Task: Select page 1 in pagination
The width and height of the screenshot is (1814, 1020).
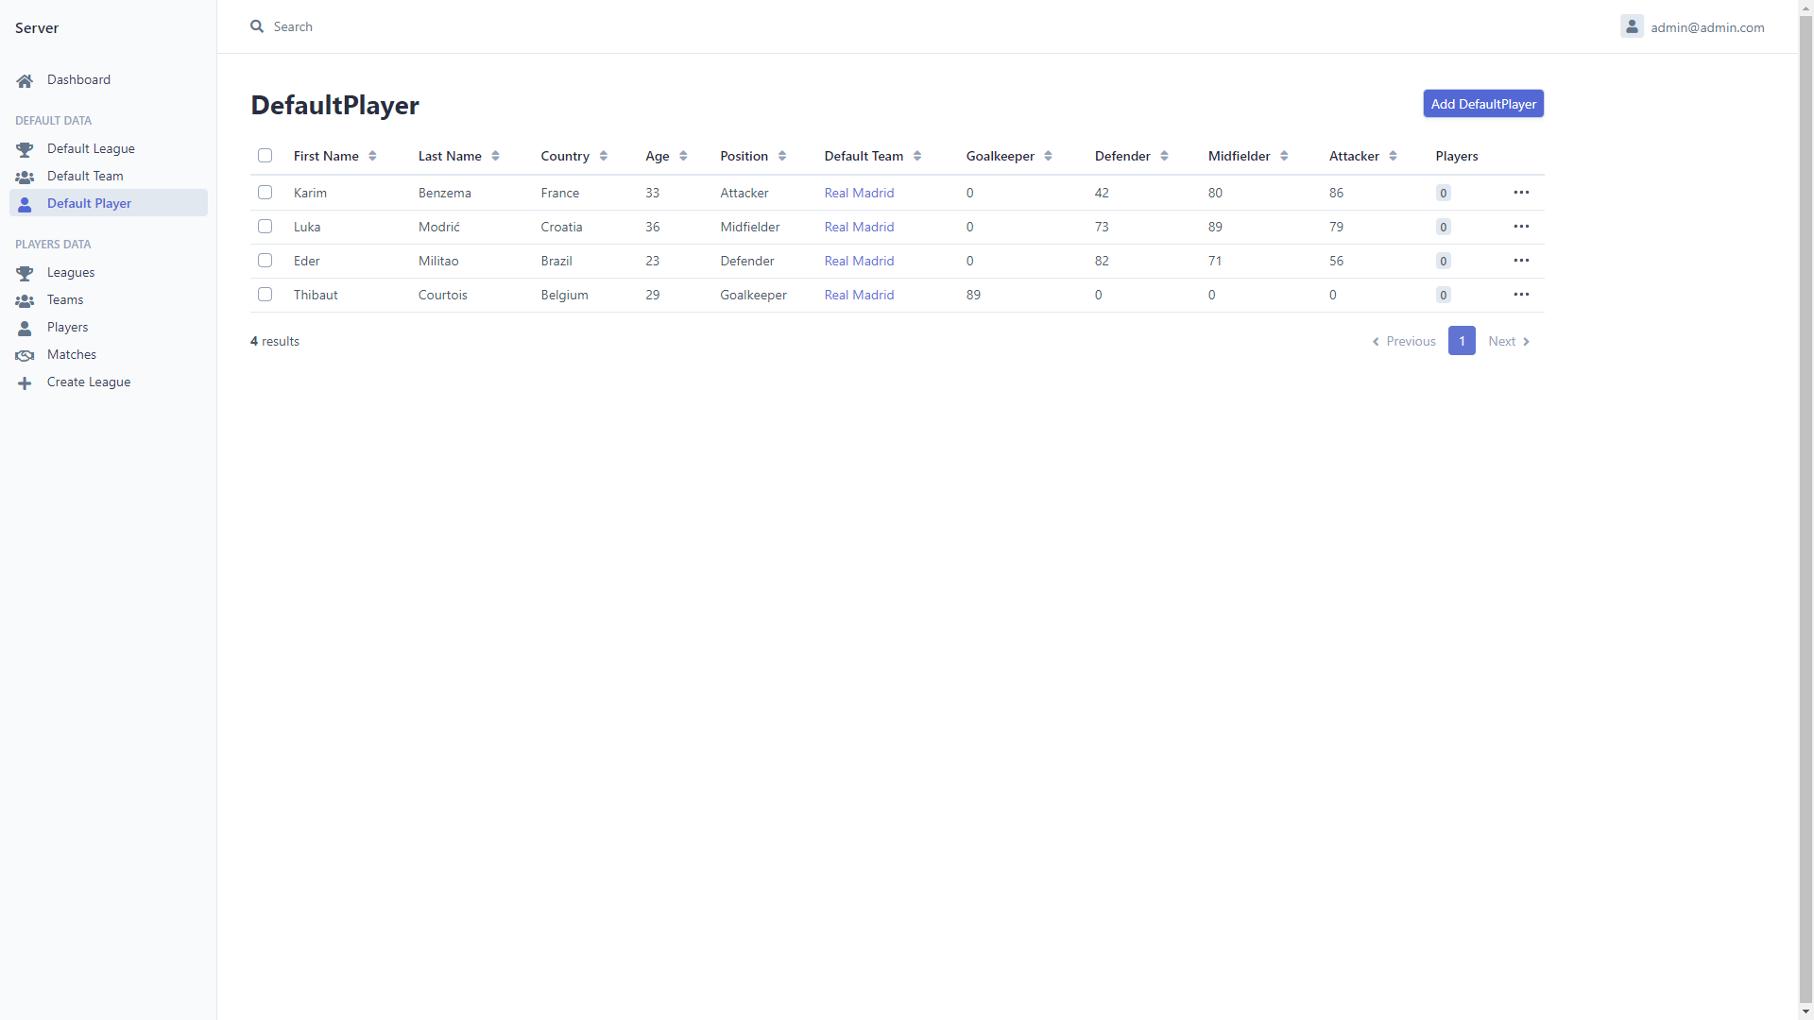Action: 1462,341
